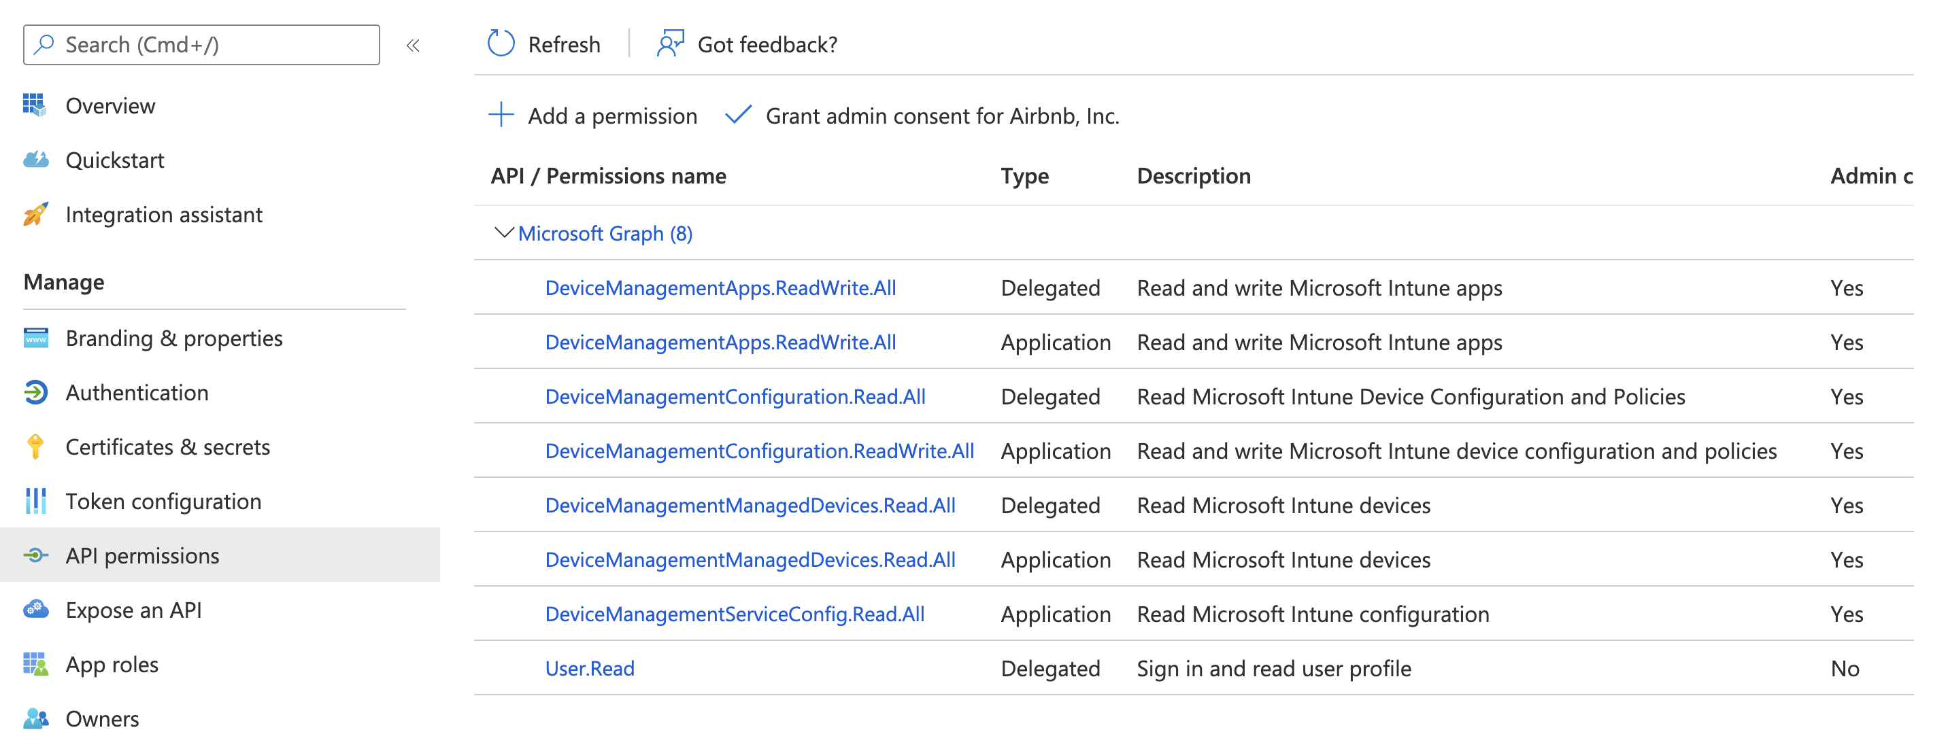Click the Integration assistant rocket icon
This screenshot has height=749, width=1948.
point(35,215)
